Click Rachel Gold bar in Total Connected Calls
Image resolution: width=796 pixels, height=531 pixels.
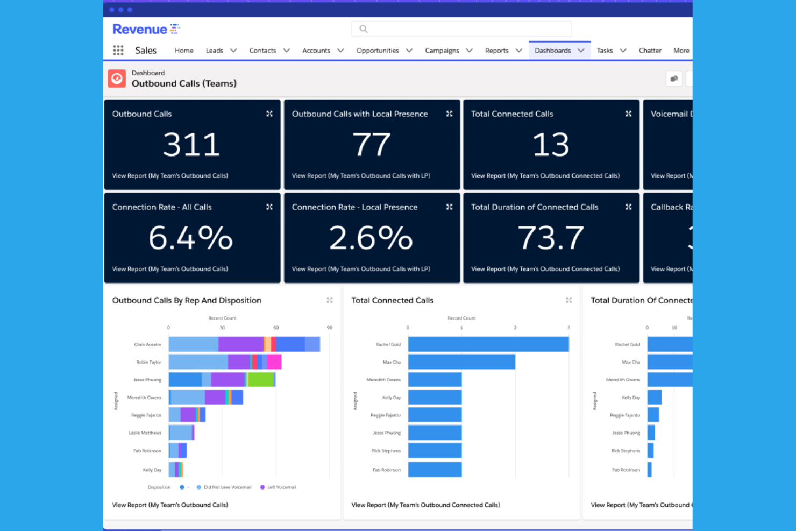488,344
